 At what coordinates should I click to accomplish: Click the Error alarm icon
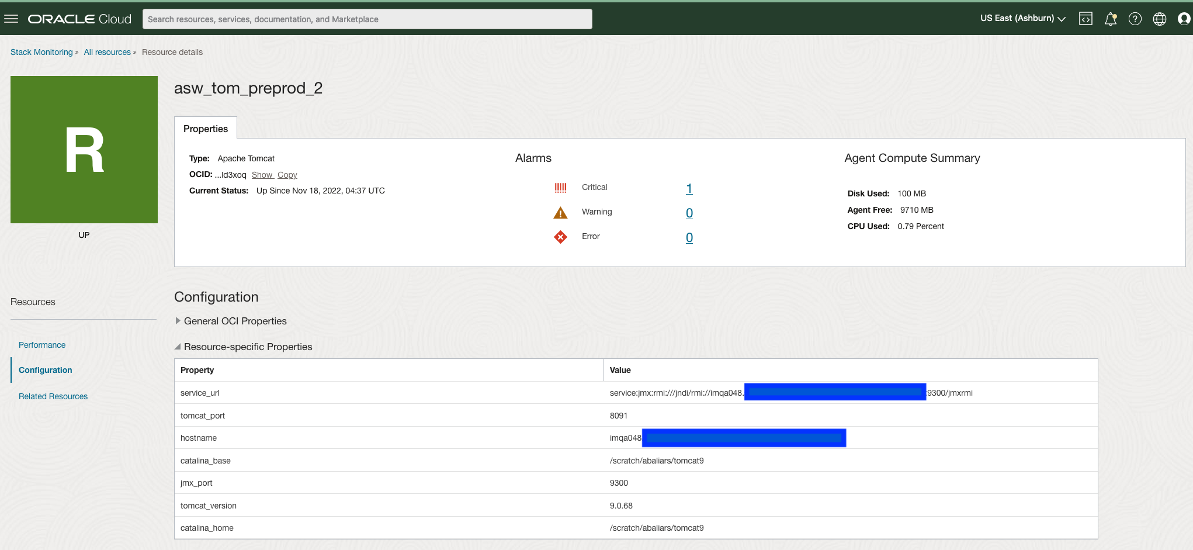tap(560, 237)
